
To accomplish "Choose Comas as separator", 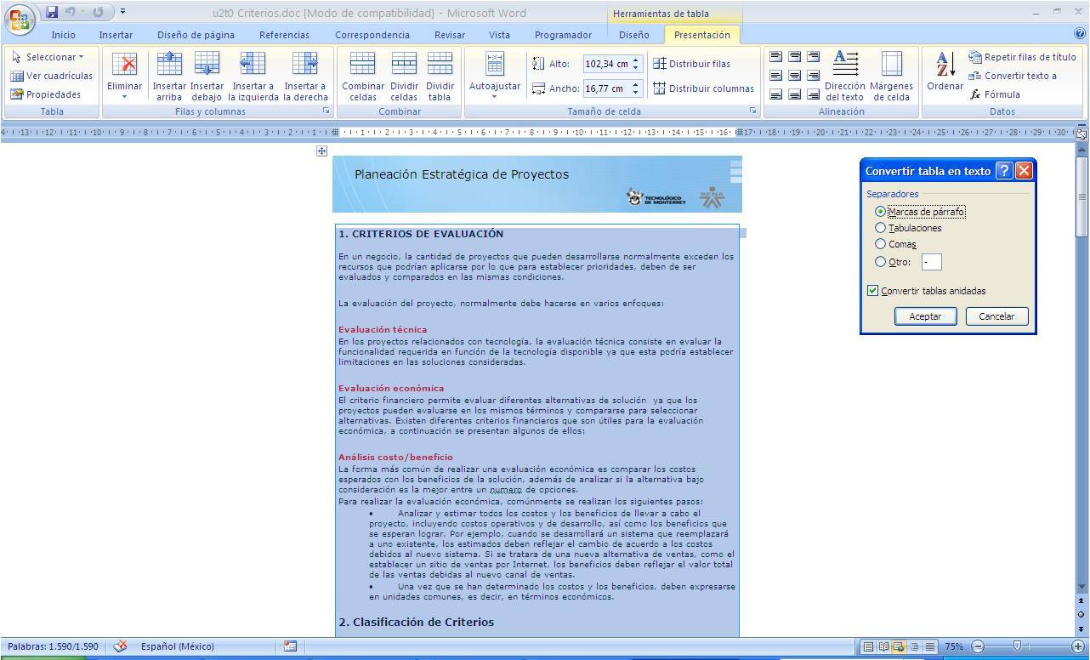I will pyautogui.click(x=881, y=244).
